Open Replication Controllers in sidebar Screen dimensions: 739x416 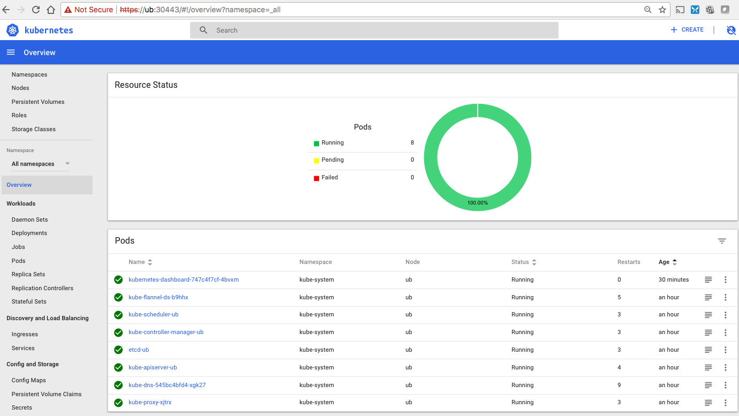click(42, 288)
